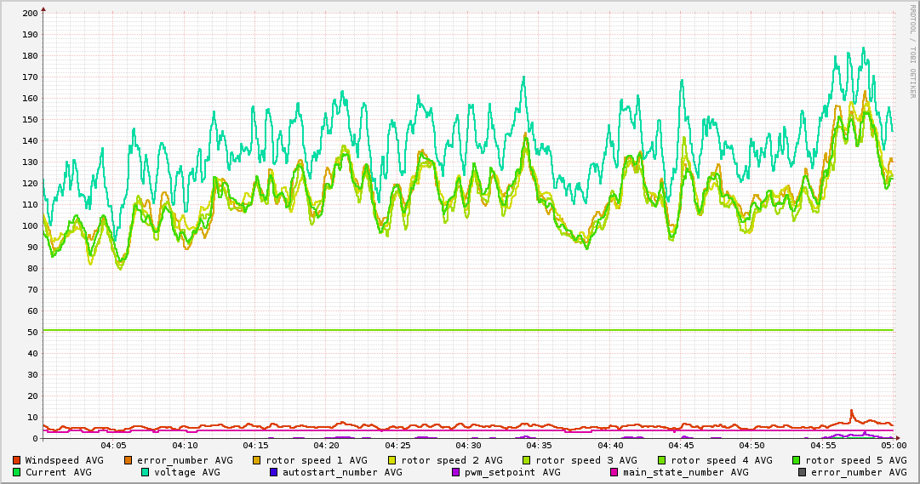Click the red Windspeed AVG legend swatch
This screenshot has width=920, height=484.
(x=17, y=460)
